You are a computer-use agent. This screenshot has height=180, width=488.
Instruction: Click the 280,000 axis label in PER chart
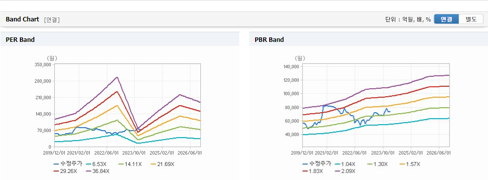click(43, 81)
